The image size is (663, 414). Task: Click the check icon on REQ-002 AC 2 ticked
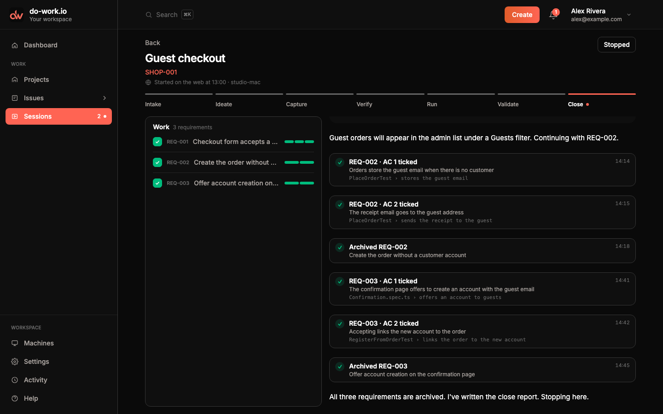pyautogui.click(x=340, y=204)
